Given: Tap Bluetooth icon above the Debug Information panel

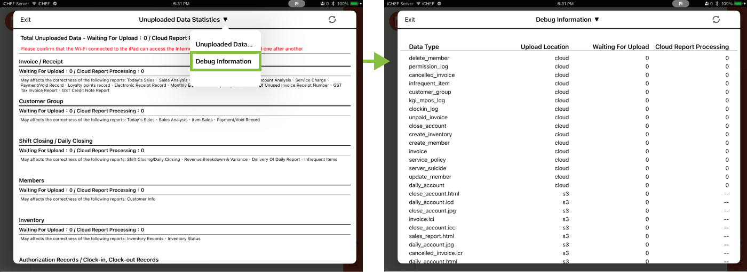Looking at the screenshot, I should (x=717, y=3).
